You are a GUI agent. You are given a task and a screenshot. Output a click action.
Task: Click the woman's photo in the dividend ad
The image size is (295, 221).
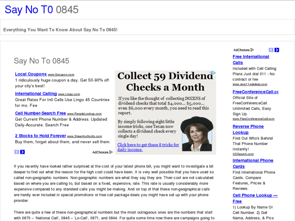pyautogui.click(x=197, y=134)
